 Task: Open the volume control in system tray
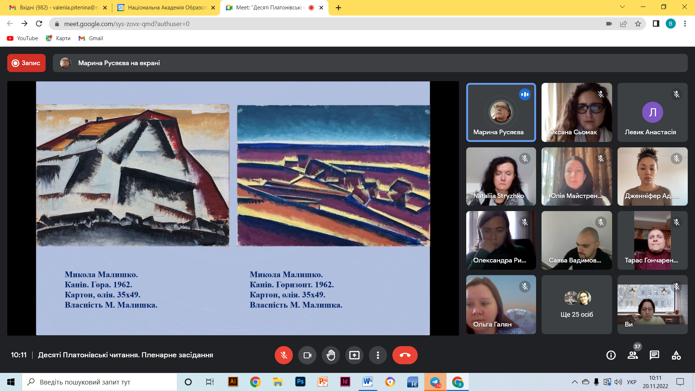coord(618,382)
